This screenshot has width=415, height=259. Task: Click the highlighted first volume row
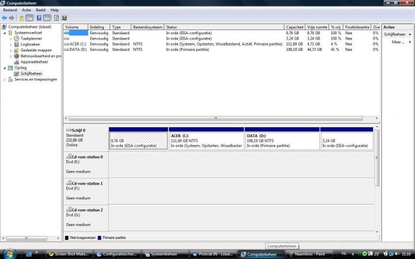pyautogui.click(x=221, y=33)
